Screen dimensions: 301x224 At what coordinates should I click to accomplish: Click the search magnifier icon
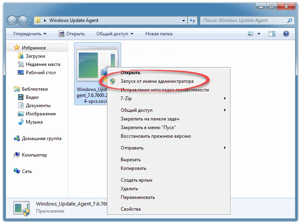coord(290,20)
